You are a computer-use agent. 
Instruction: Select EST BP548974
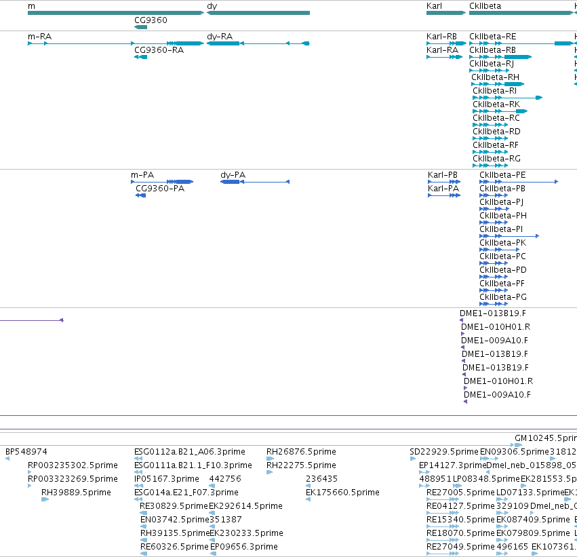tap(26, 452)
